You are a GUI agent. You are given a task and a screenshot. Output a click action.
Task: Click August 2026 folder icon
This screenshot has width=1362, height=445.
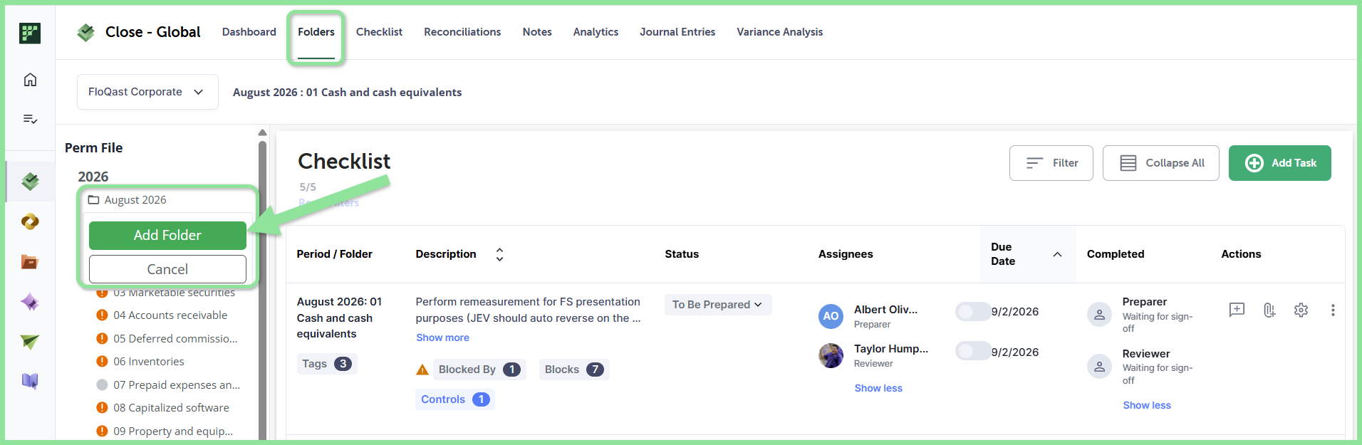93,200
